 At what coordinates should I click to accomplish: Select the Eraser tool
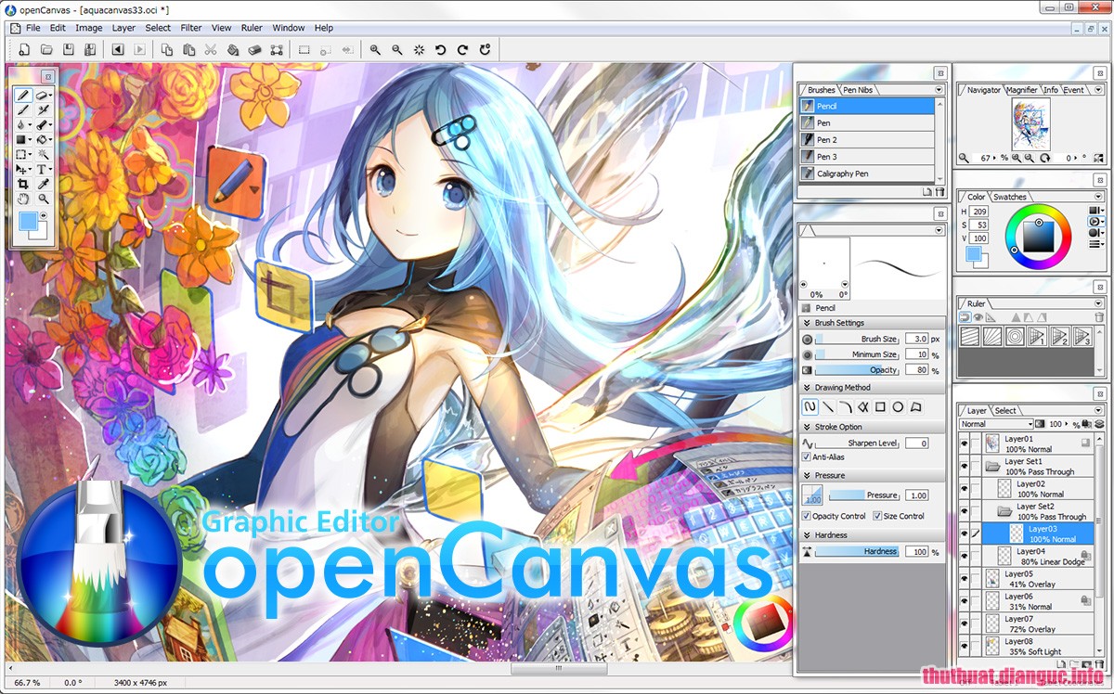click(42, 96)
